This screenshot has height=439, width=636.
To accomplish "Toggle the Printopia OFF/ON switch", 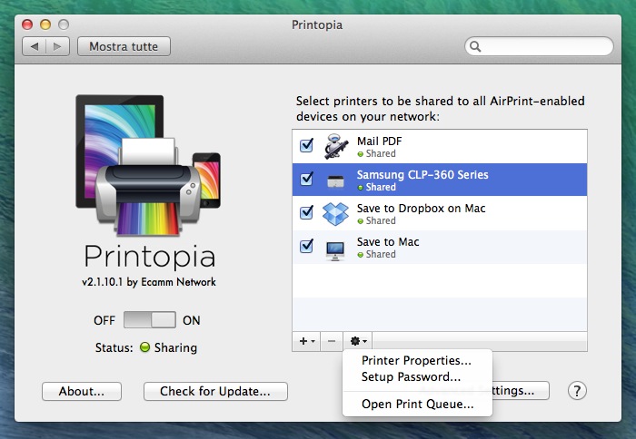I will pyautogui.click(x=150, y=320).
